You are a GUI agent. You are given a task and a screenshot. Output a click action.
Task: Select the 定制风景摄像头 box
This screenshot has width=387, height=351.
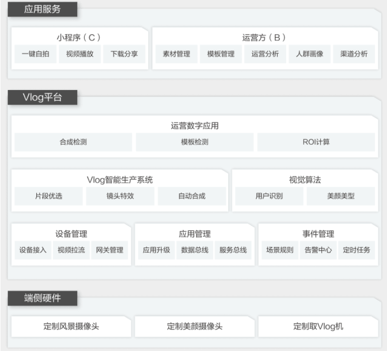point(71,327)
